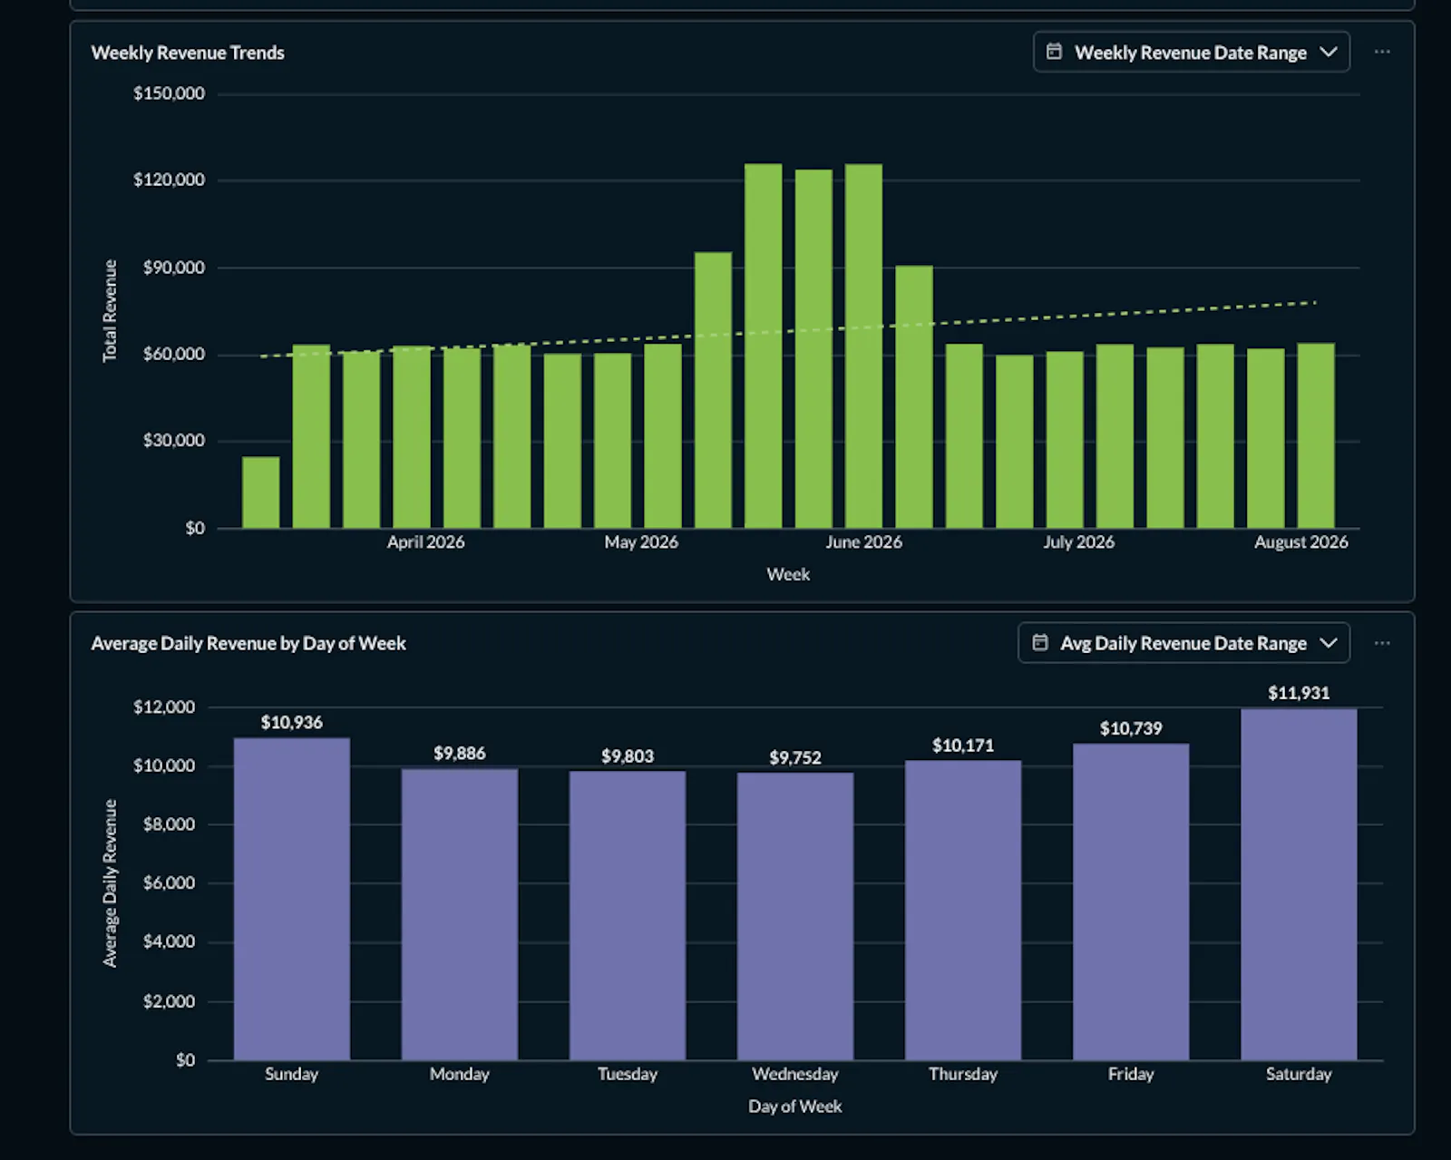This screenshot has height=1160, width=1451.
Task: Click the Total Revenue axis title
Action: (110, 311)
